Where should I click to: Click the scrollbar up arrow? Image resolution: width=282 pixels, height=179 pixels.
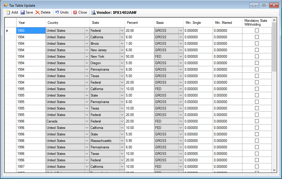click(x=274, y=20)
